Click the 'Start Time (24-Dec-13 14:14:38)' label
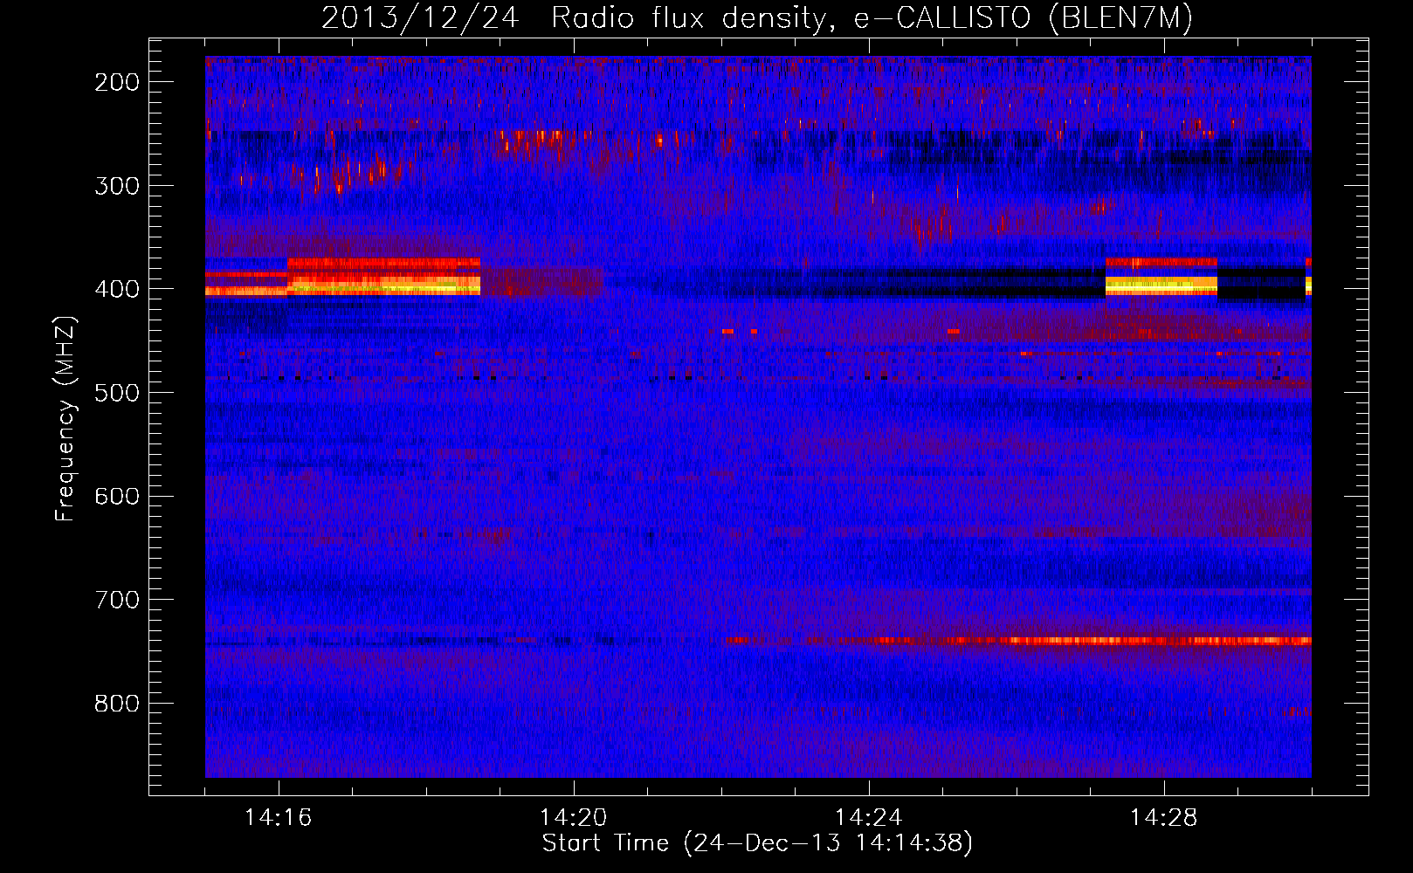 [x=757, y=843]
